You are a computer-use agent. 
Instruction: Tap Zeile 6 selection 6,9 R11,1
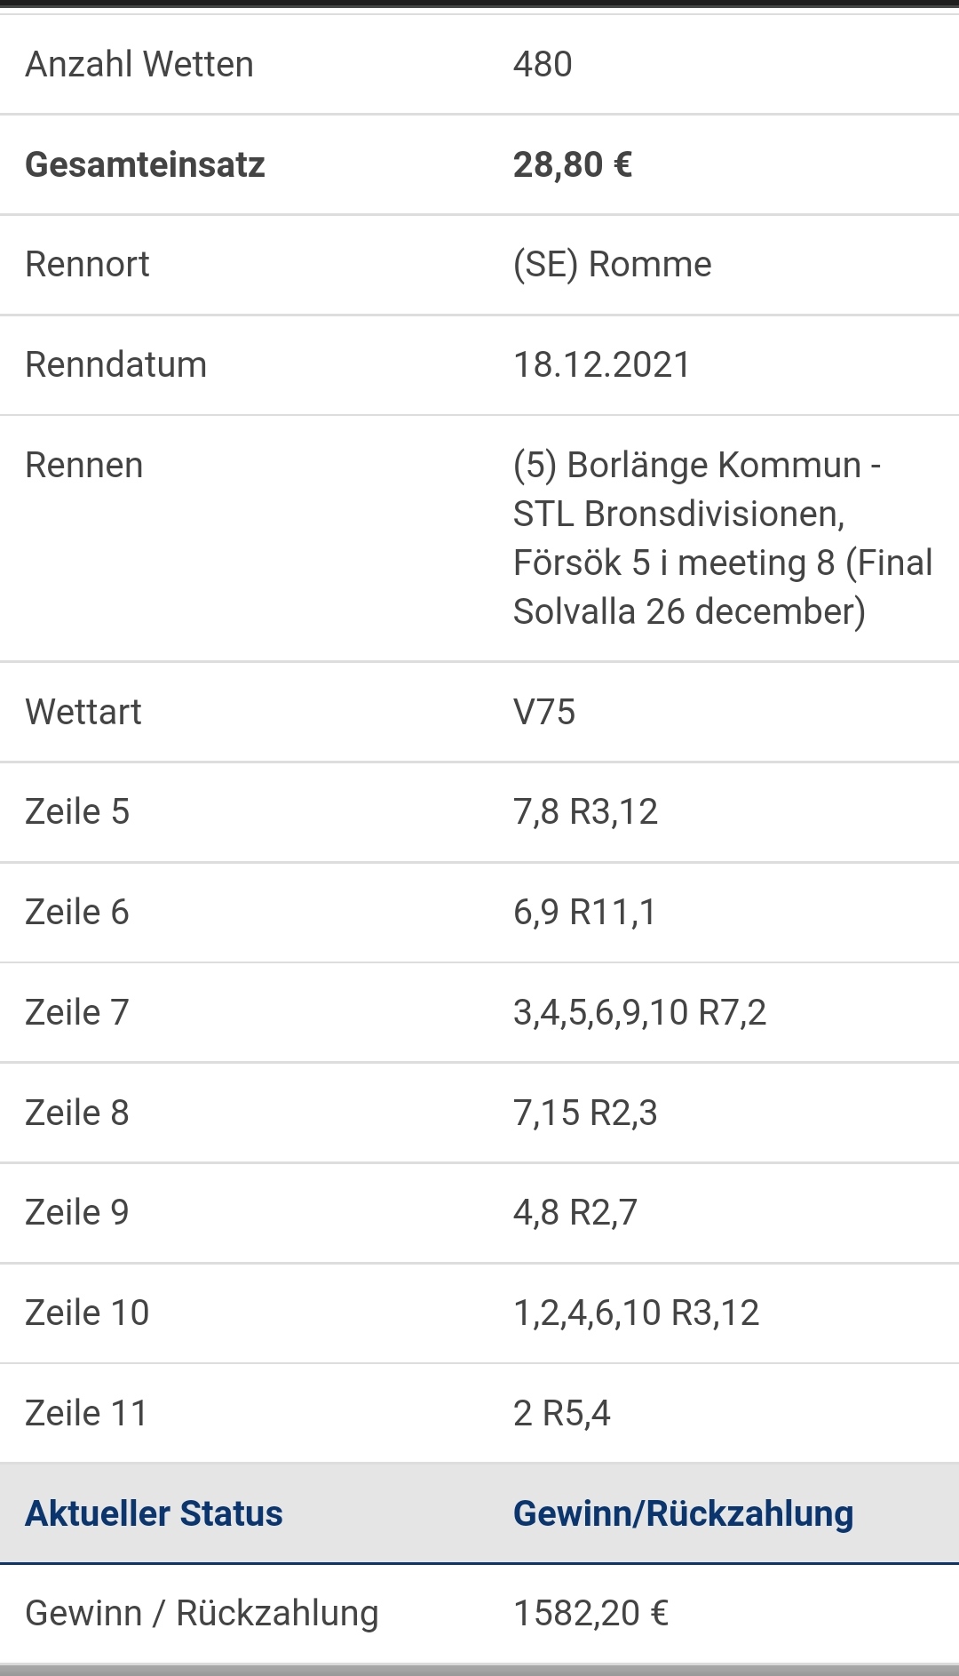pos(584,913)
